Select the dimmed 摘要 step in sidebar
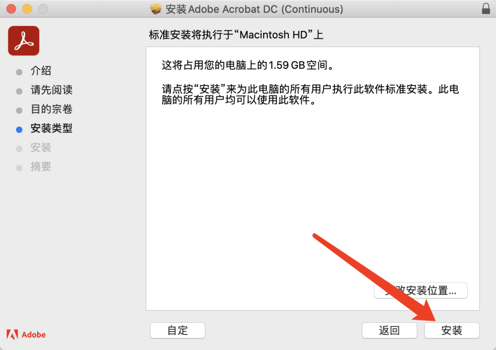Image resolution: width=496 pixels, height=350 pixels. click(x=41, y=167)
